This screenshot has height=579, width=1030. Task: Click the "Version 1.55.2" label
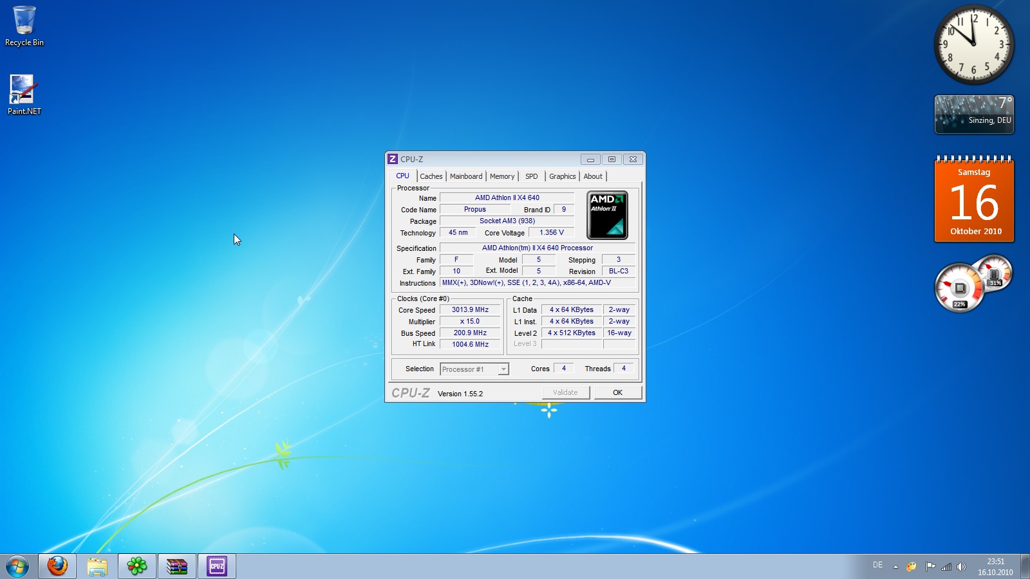coord(460,394)
